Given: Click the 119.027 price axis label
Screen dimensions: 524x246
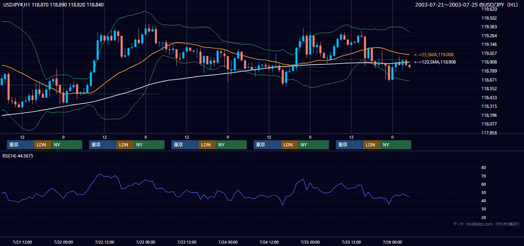Looking at the screenshot, I should coord(489,53).
